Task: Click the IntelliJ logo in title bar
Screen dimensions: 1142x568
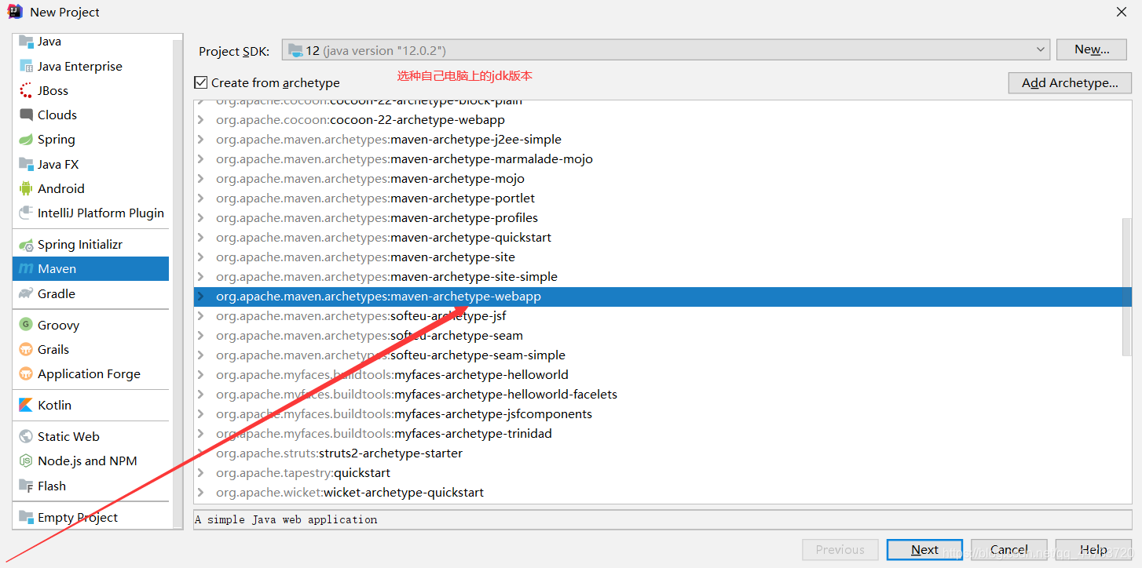Action: pos(15,12)
